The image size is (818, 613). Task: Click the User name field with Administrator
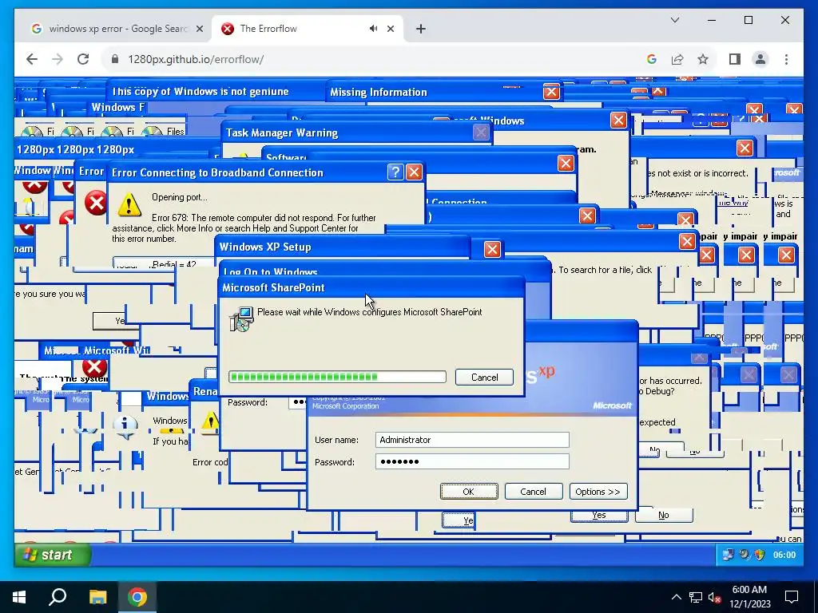pyautogui.click(x=472, y=440)
